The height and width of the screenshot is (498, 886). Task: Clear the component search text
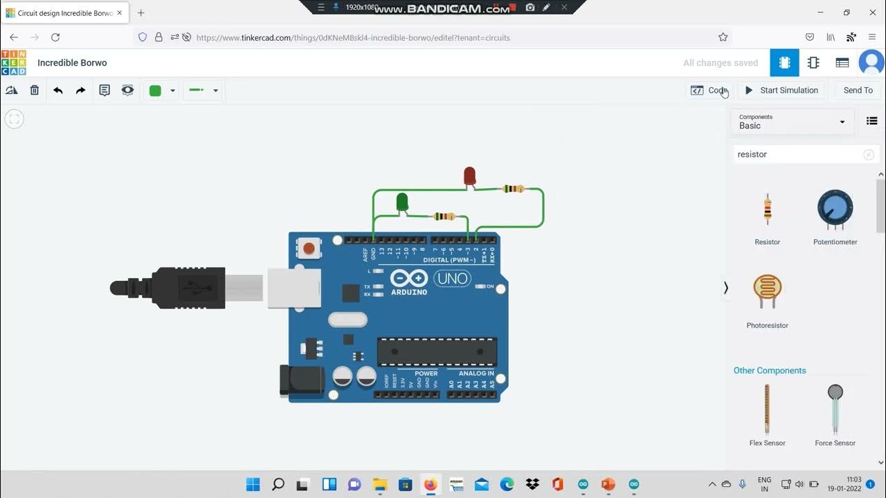(869, 155)
